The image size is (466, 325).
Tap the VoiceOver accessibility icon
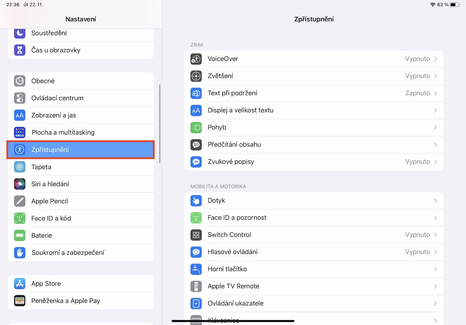[196, 59]
